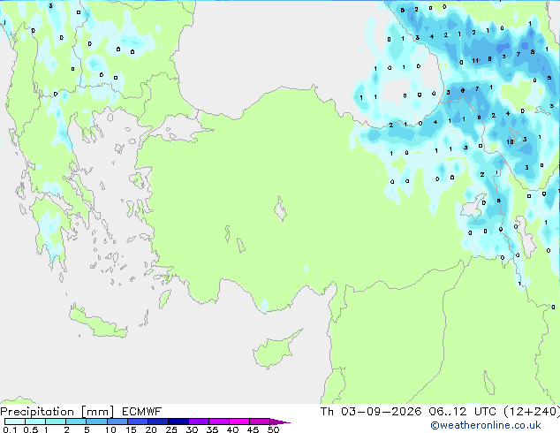This screenshot has height=433, width=560.
Task: Click the '0.1' legend scale label
Action: pos(10,429)
